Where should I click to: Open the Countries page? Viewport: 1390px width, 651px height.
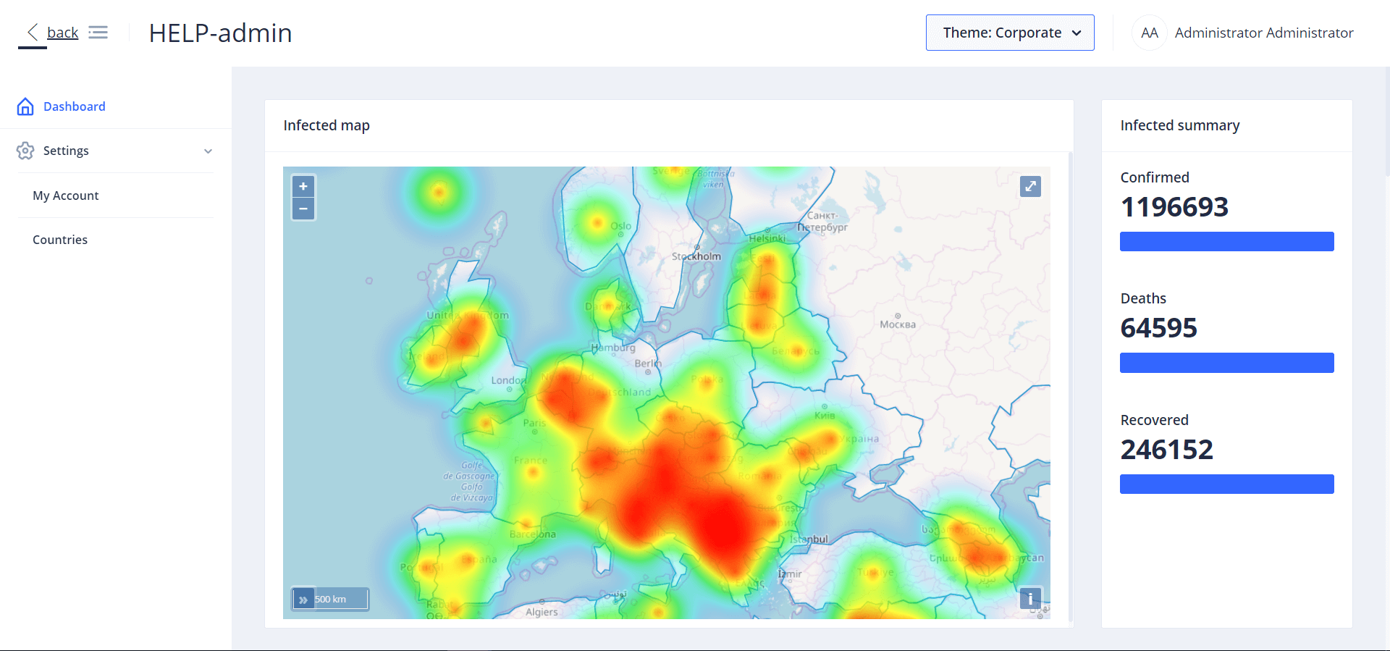tap(60, 240)
